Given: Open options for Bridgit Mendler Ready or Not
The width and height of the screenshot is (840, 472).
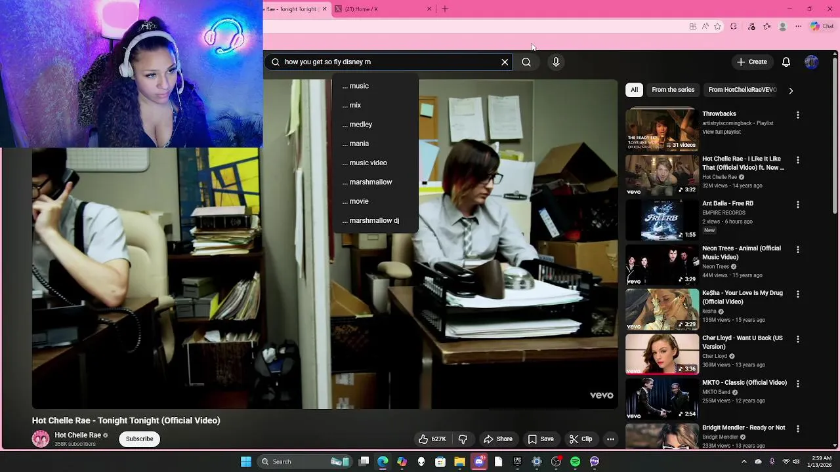Looking at the screenshot, I should (798, 429).
